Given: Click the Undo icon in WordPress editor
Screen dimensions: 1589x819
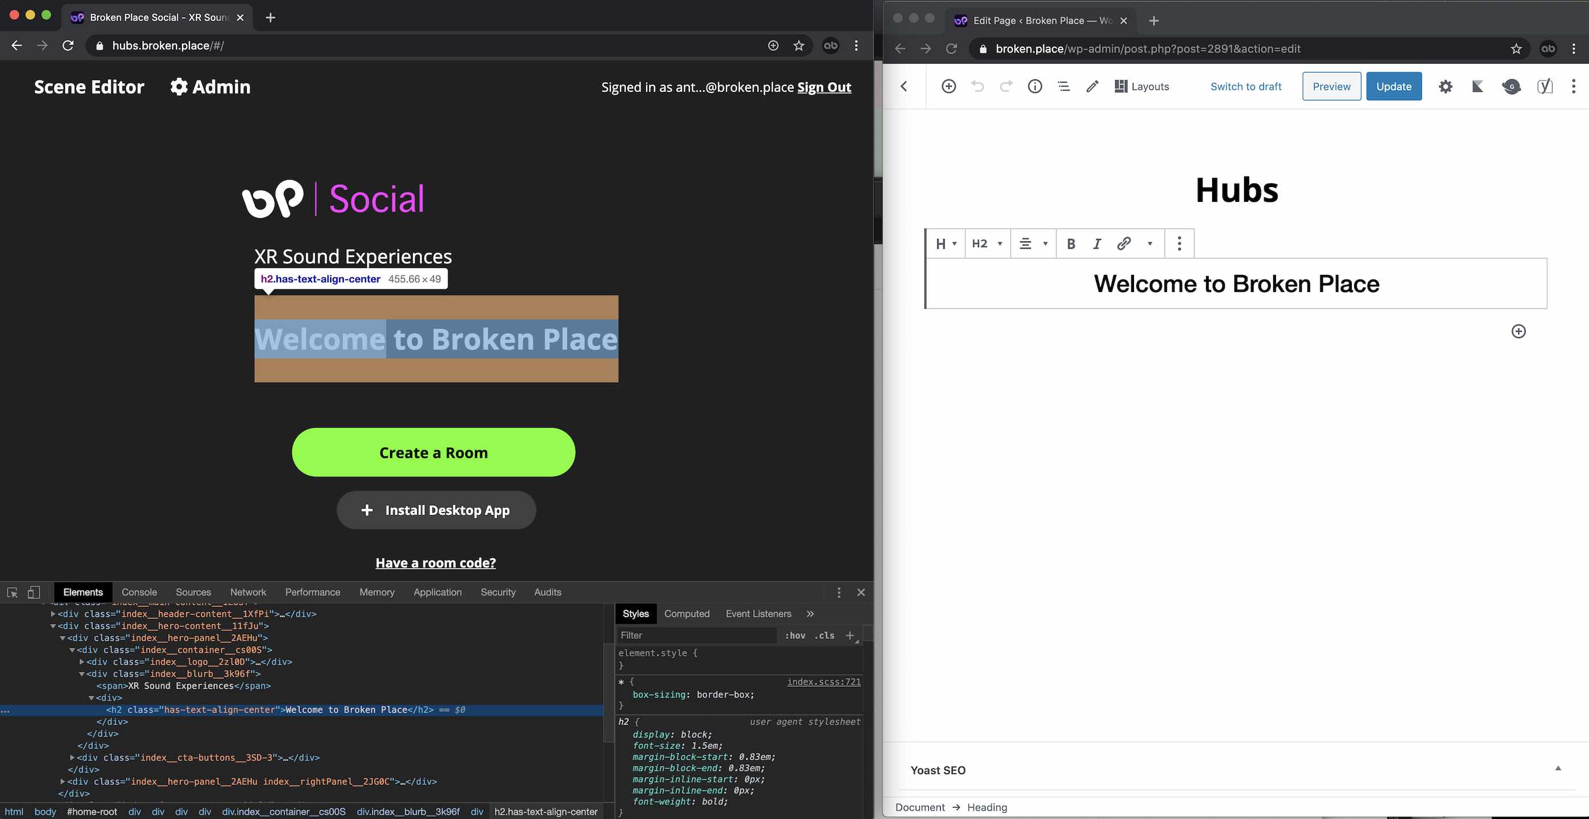Looking at the screenshot, I should [x=976, y=86].
